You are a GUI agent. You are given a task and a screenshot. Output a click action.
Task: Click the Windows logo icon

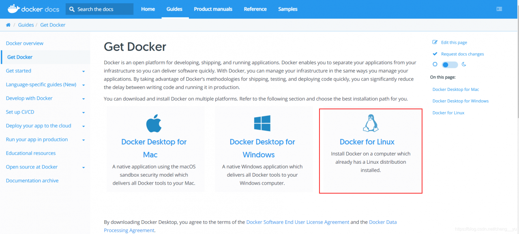(262, 123)
